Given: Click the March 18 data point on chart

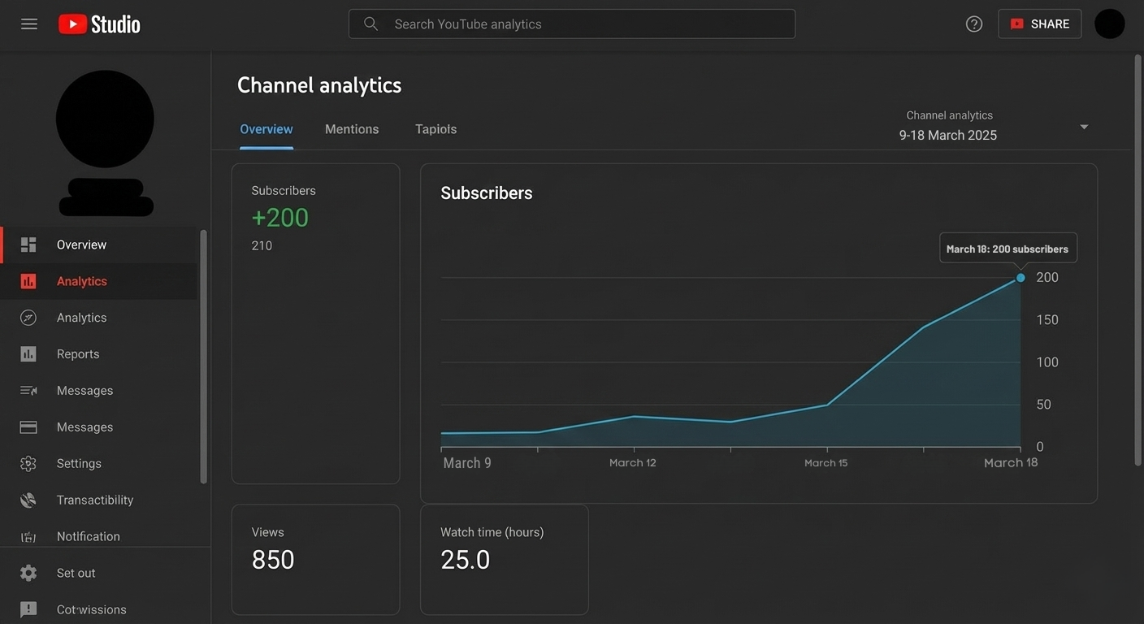Looking at the screenshot, I should coord(1020,278).
